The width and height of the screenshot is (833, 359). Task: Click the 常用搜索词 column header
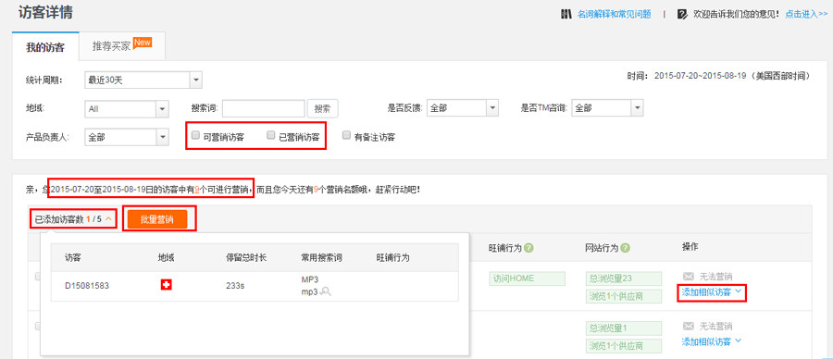click(321, 258)
